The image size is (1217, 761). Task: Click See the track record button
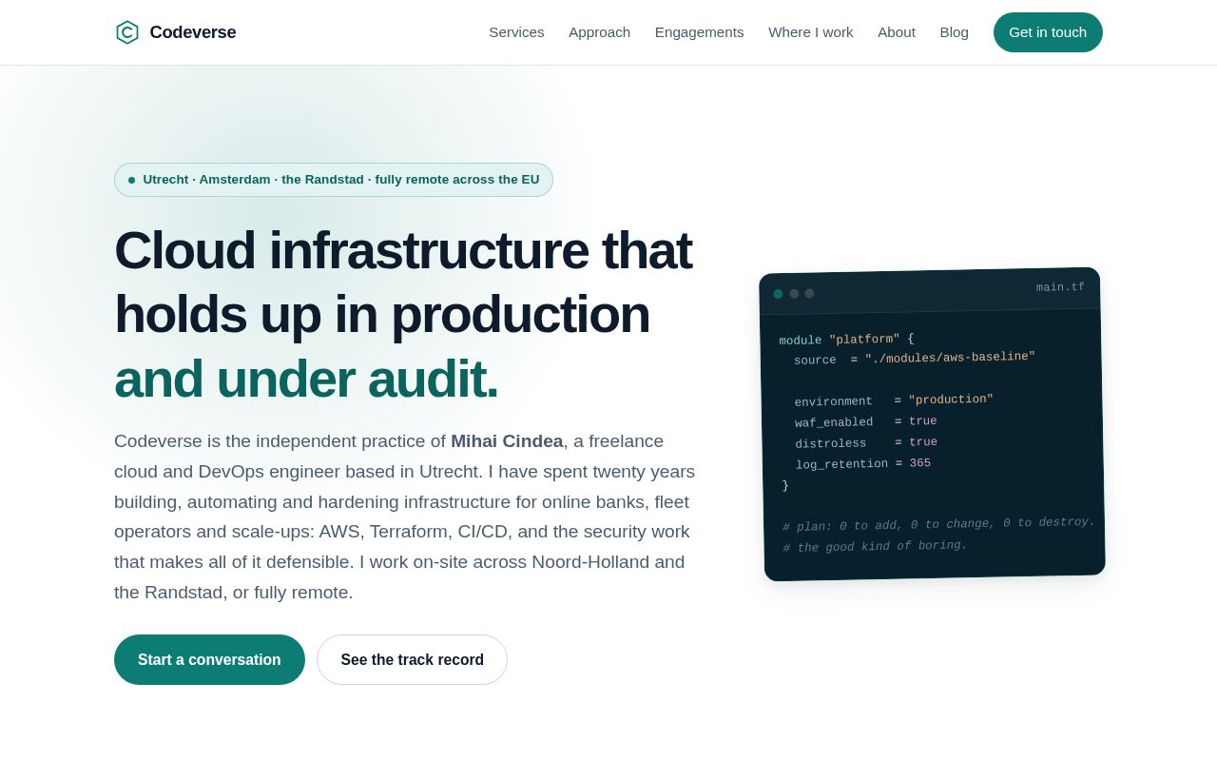(x=413, y=660)
